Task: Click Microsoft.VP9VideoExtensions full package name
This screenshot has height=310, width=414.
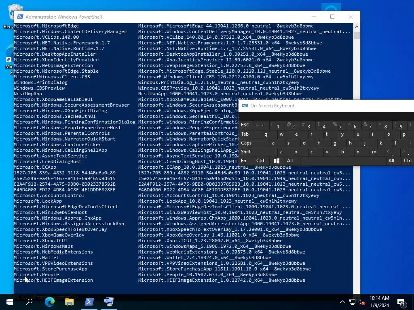Action: click(x=222, y=263)
